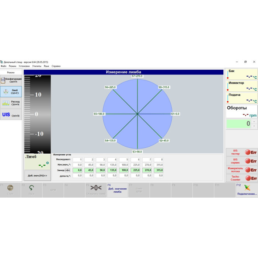Open the Файл menu
This screenshot has height=258, width=258.
coord(4,66)
